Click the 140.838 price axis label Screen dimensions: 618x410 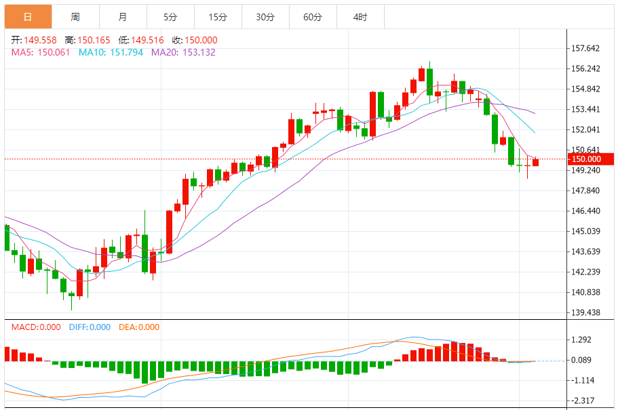click(585, 292)
